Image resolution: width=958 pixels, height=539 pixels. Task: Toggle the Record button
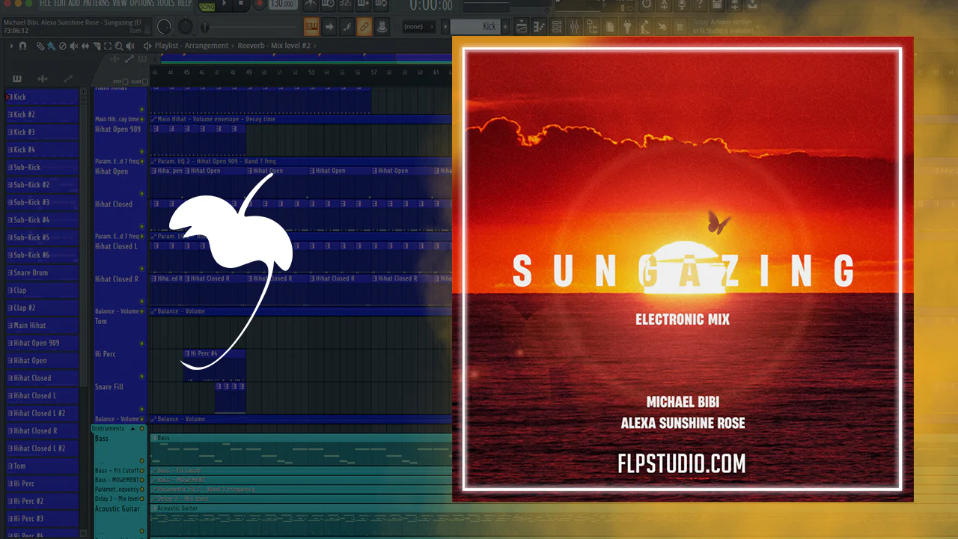(259, 4)
